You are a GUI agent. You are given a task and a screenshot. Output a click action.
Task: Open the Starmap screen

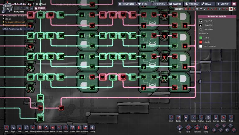223,4
